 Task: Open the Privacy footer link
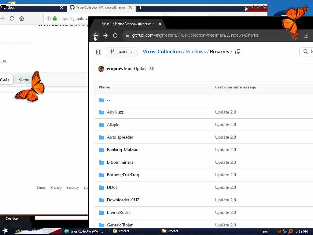coord(56,188)
